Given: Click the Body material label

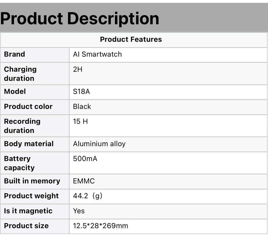Looking at the screenshot, I should 29,144.
